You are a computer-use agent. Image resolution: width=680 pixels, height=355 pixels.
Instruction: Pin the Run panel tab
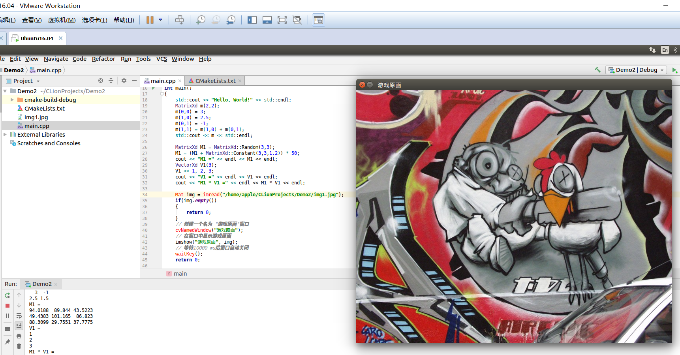click(x=8, y=342)
